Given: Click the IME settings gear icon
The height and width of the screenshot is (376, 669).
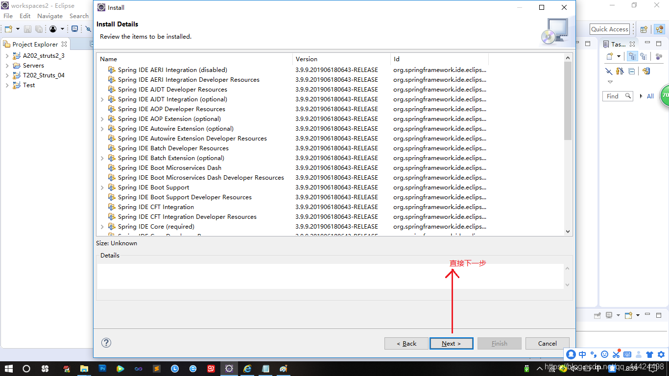Looking at the screenshot, I should pyautogui.click(x=661, y=354).
